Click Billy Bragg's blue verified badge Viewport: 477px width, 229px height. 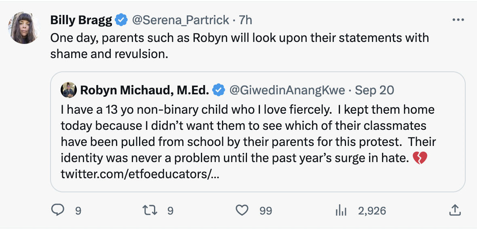point(120,19)
